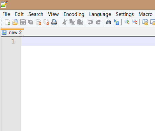This screenshot has height=131, width=155.
Task: Cut selection with scissors icon
Action: pyautogui.click(x=64, y=22)
